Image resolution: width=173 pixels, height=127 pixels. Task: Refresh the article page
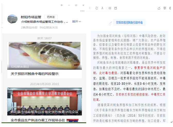coord(96,8)
